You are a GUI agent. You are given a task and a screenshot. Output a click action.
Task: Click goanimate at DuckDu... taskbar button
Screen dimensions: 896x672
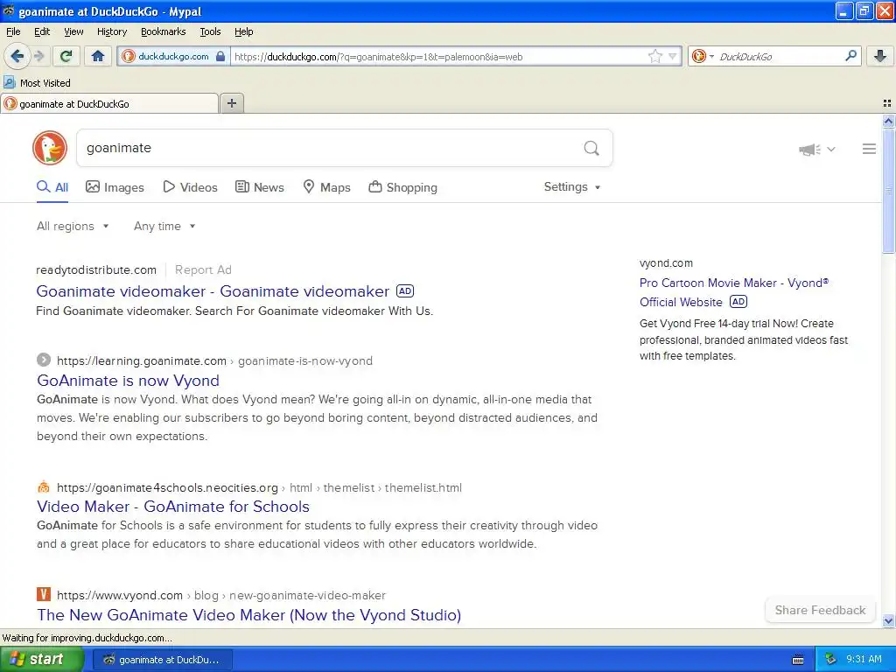coord(162,660)
